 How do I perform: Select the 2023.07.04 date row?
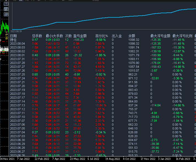(x=18, y=132)
